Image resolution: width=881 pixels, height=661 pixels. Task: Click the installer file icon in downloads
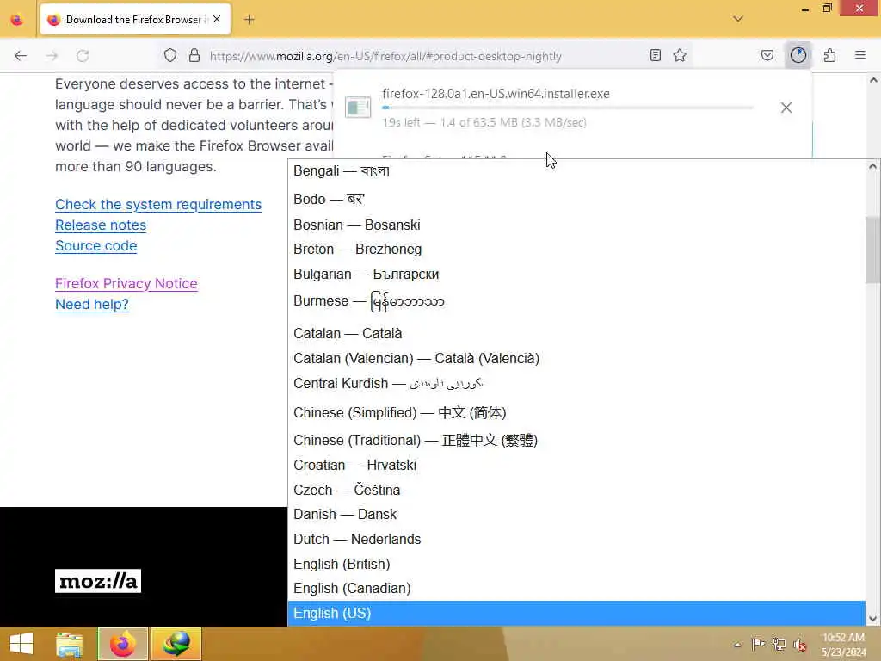(x=358, y=107)
